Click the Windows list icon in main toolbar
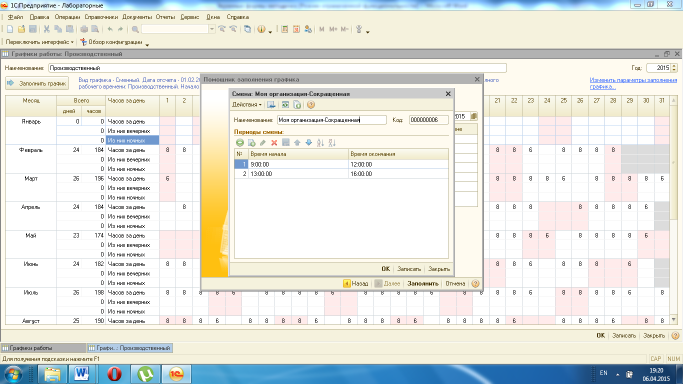This screenshot has height=384, width=683. pos(247,29)
